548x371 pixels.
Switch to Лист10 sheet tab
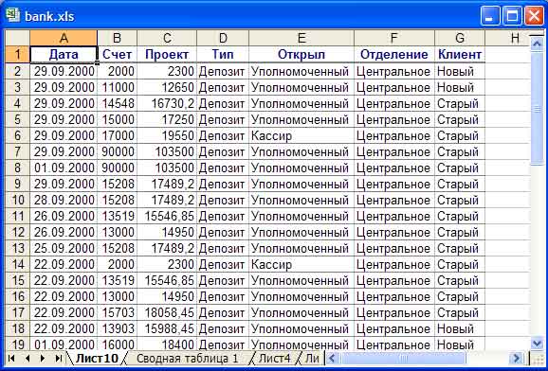tap(97, 358)
